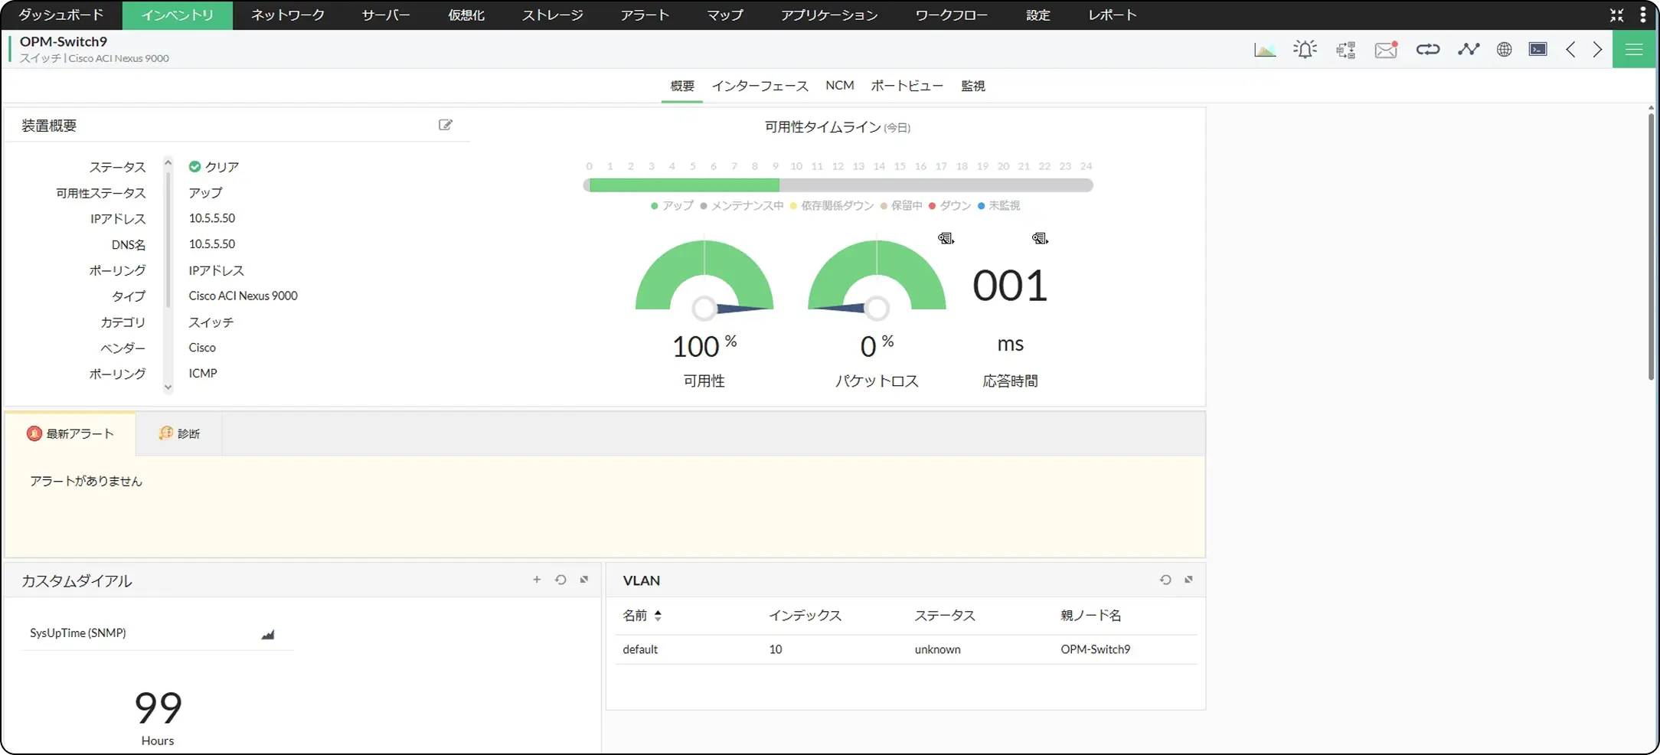This screenshot has height=755, width=1660.
Task: Open the ダッシュボード menu
Action: point(61,15)
